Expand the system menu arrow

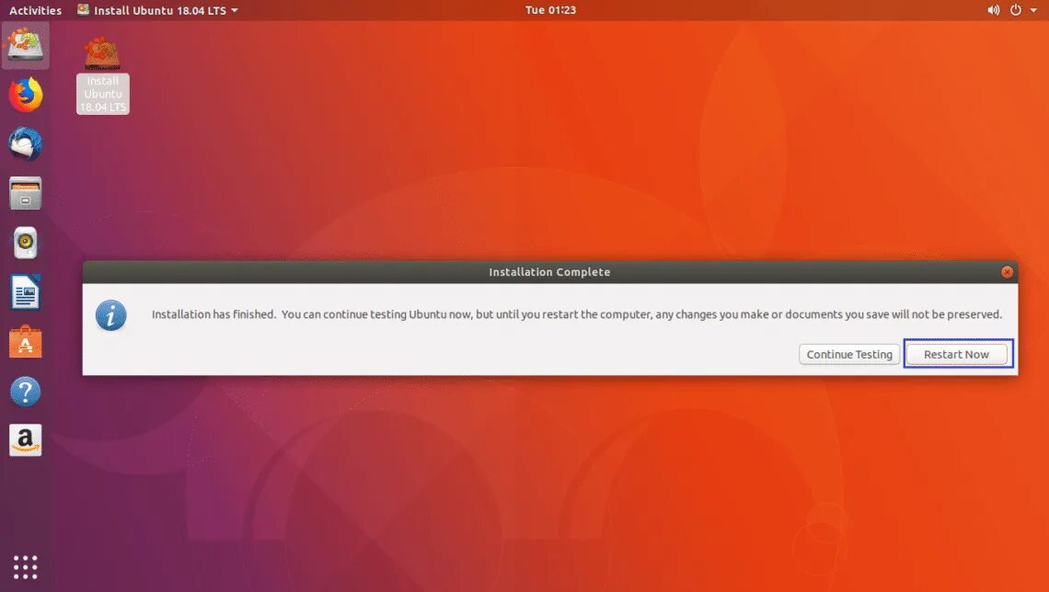1033,10
